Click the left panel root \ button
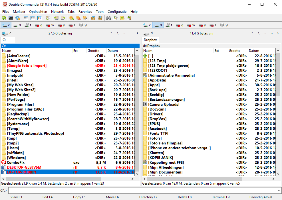Screen dimensions: 282x200 118,33
